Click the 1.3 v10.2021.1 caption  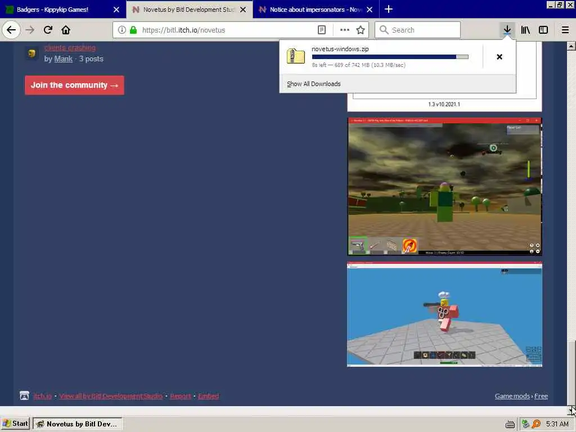(444, 104)
